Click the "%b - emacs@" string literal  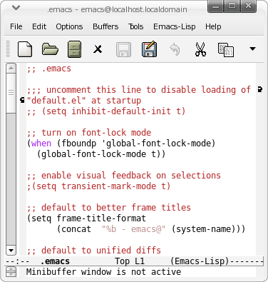click(x=133, y=229)
